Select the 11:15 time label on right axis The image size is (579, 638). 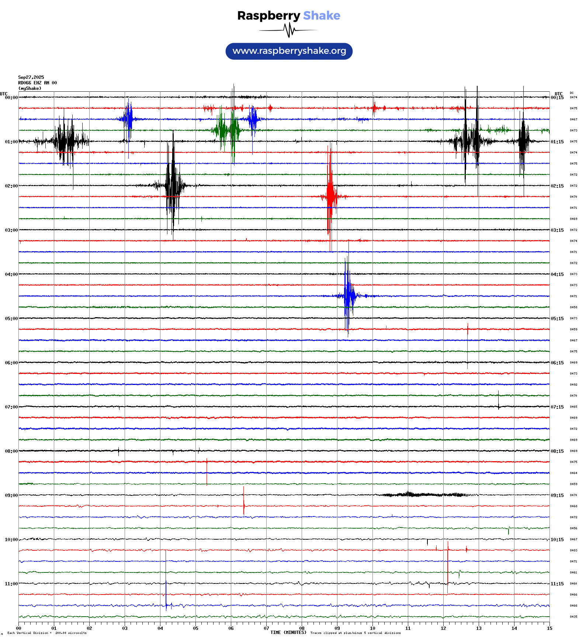(557, 584)
